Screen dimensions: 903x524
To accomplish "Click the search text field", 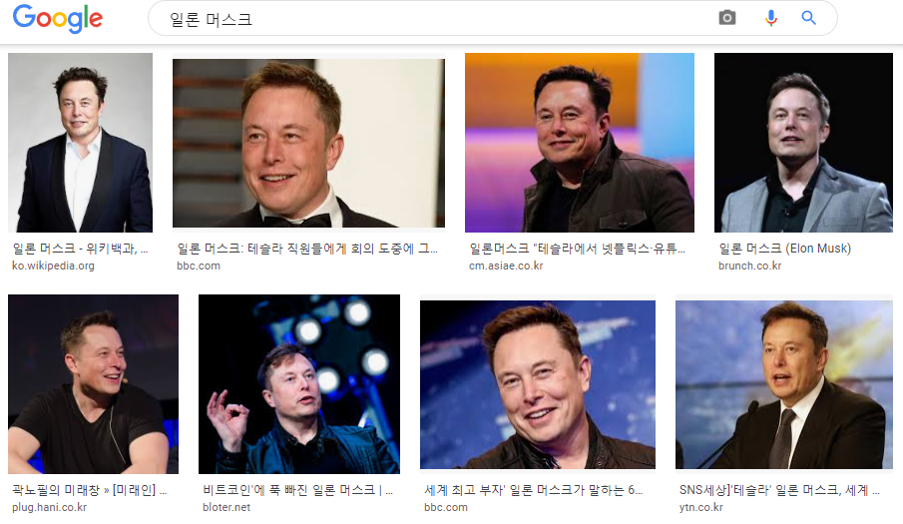I will click(438, 19).
